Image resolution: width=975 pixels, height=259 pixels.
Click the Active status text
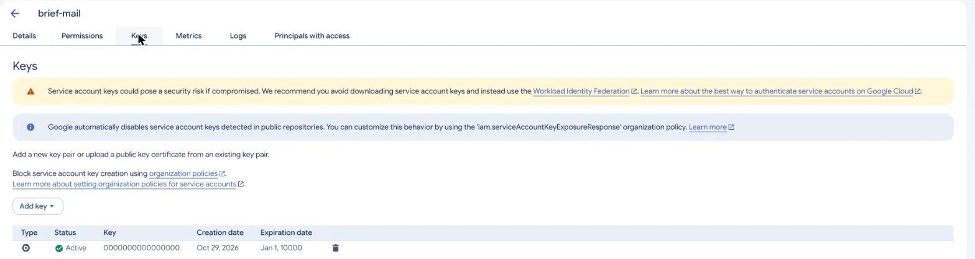(x=76, y=248)
